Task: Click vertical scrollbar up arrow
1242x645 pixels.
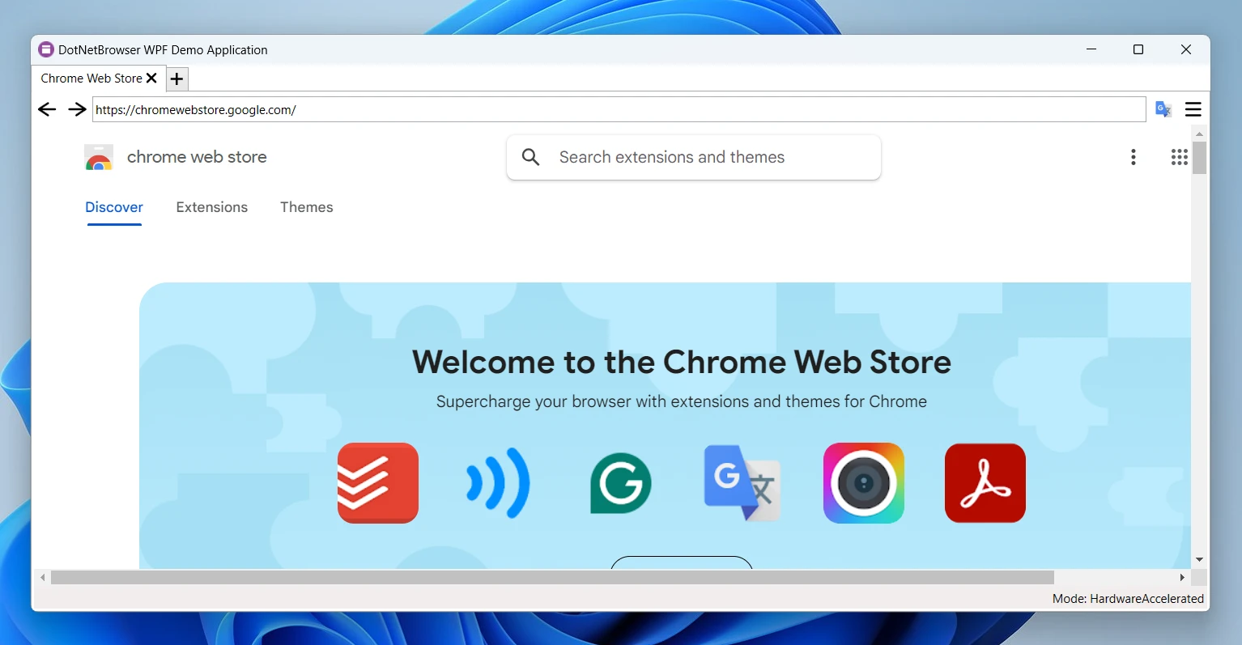Action: [1199, 134]
